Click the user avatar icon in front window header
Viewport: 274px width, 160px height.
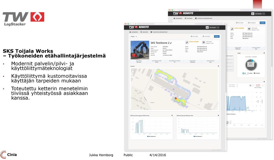[x=207, y=28]
